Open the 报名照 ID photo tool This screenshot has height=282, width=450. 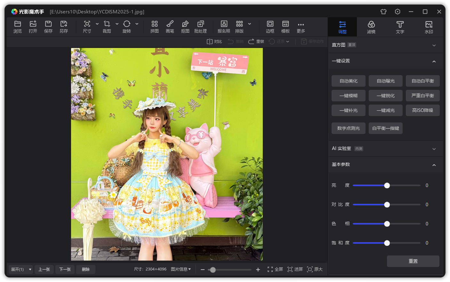(224, 27)
